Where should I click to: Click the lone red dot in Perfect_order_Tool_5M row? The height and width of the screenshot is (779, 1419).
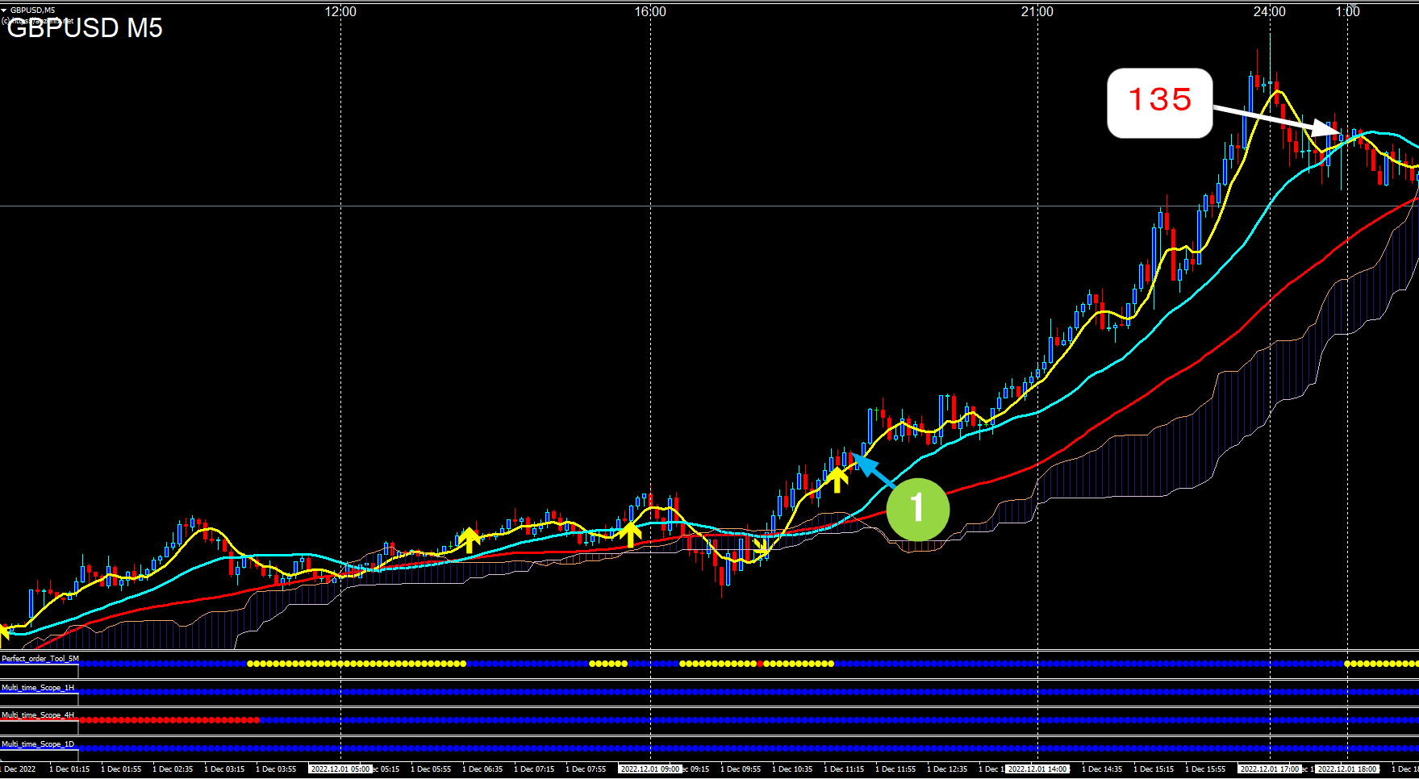[760, 664]
